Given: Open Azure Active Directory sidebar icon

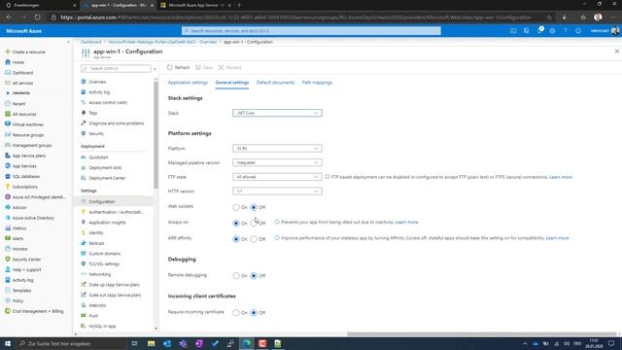Looking at the screenshot, I should pos(8,218).
